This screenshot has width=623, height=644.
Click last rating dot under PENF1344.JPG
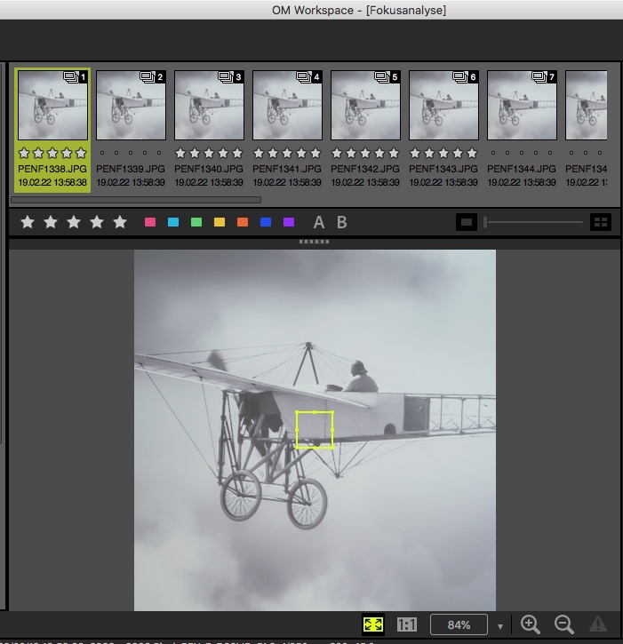pyautogui.click(x=550, y=153)
